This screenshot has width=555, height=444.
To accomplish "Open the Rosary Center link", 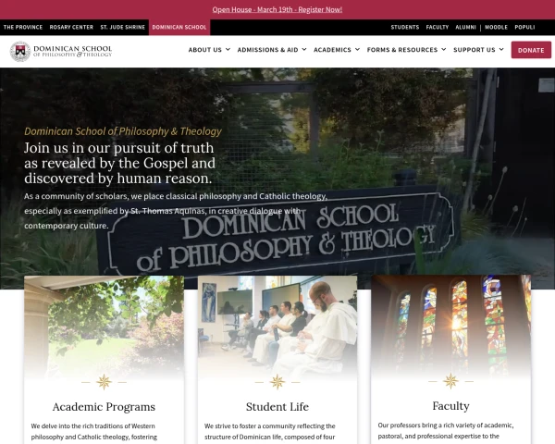I will tap(71, 27).
